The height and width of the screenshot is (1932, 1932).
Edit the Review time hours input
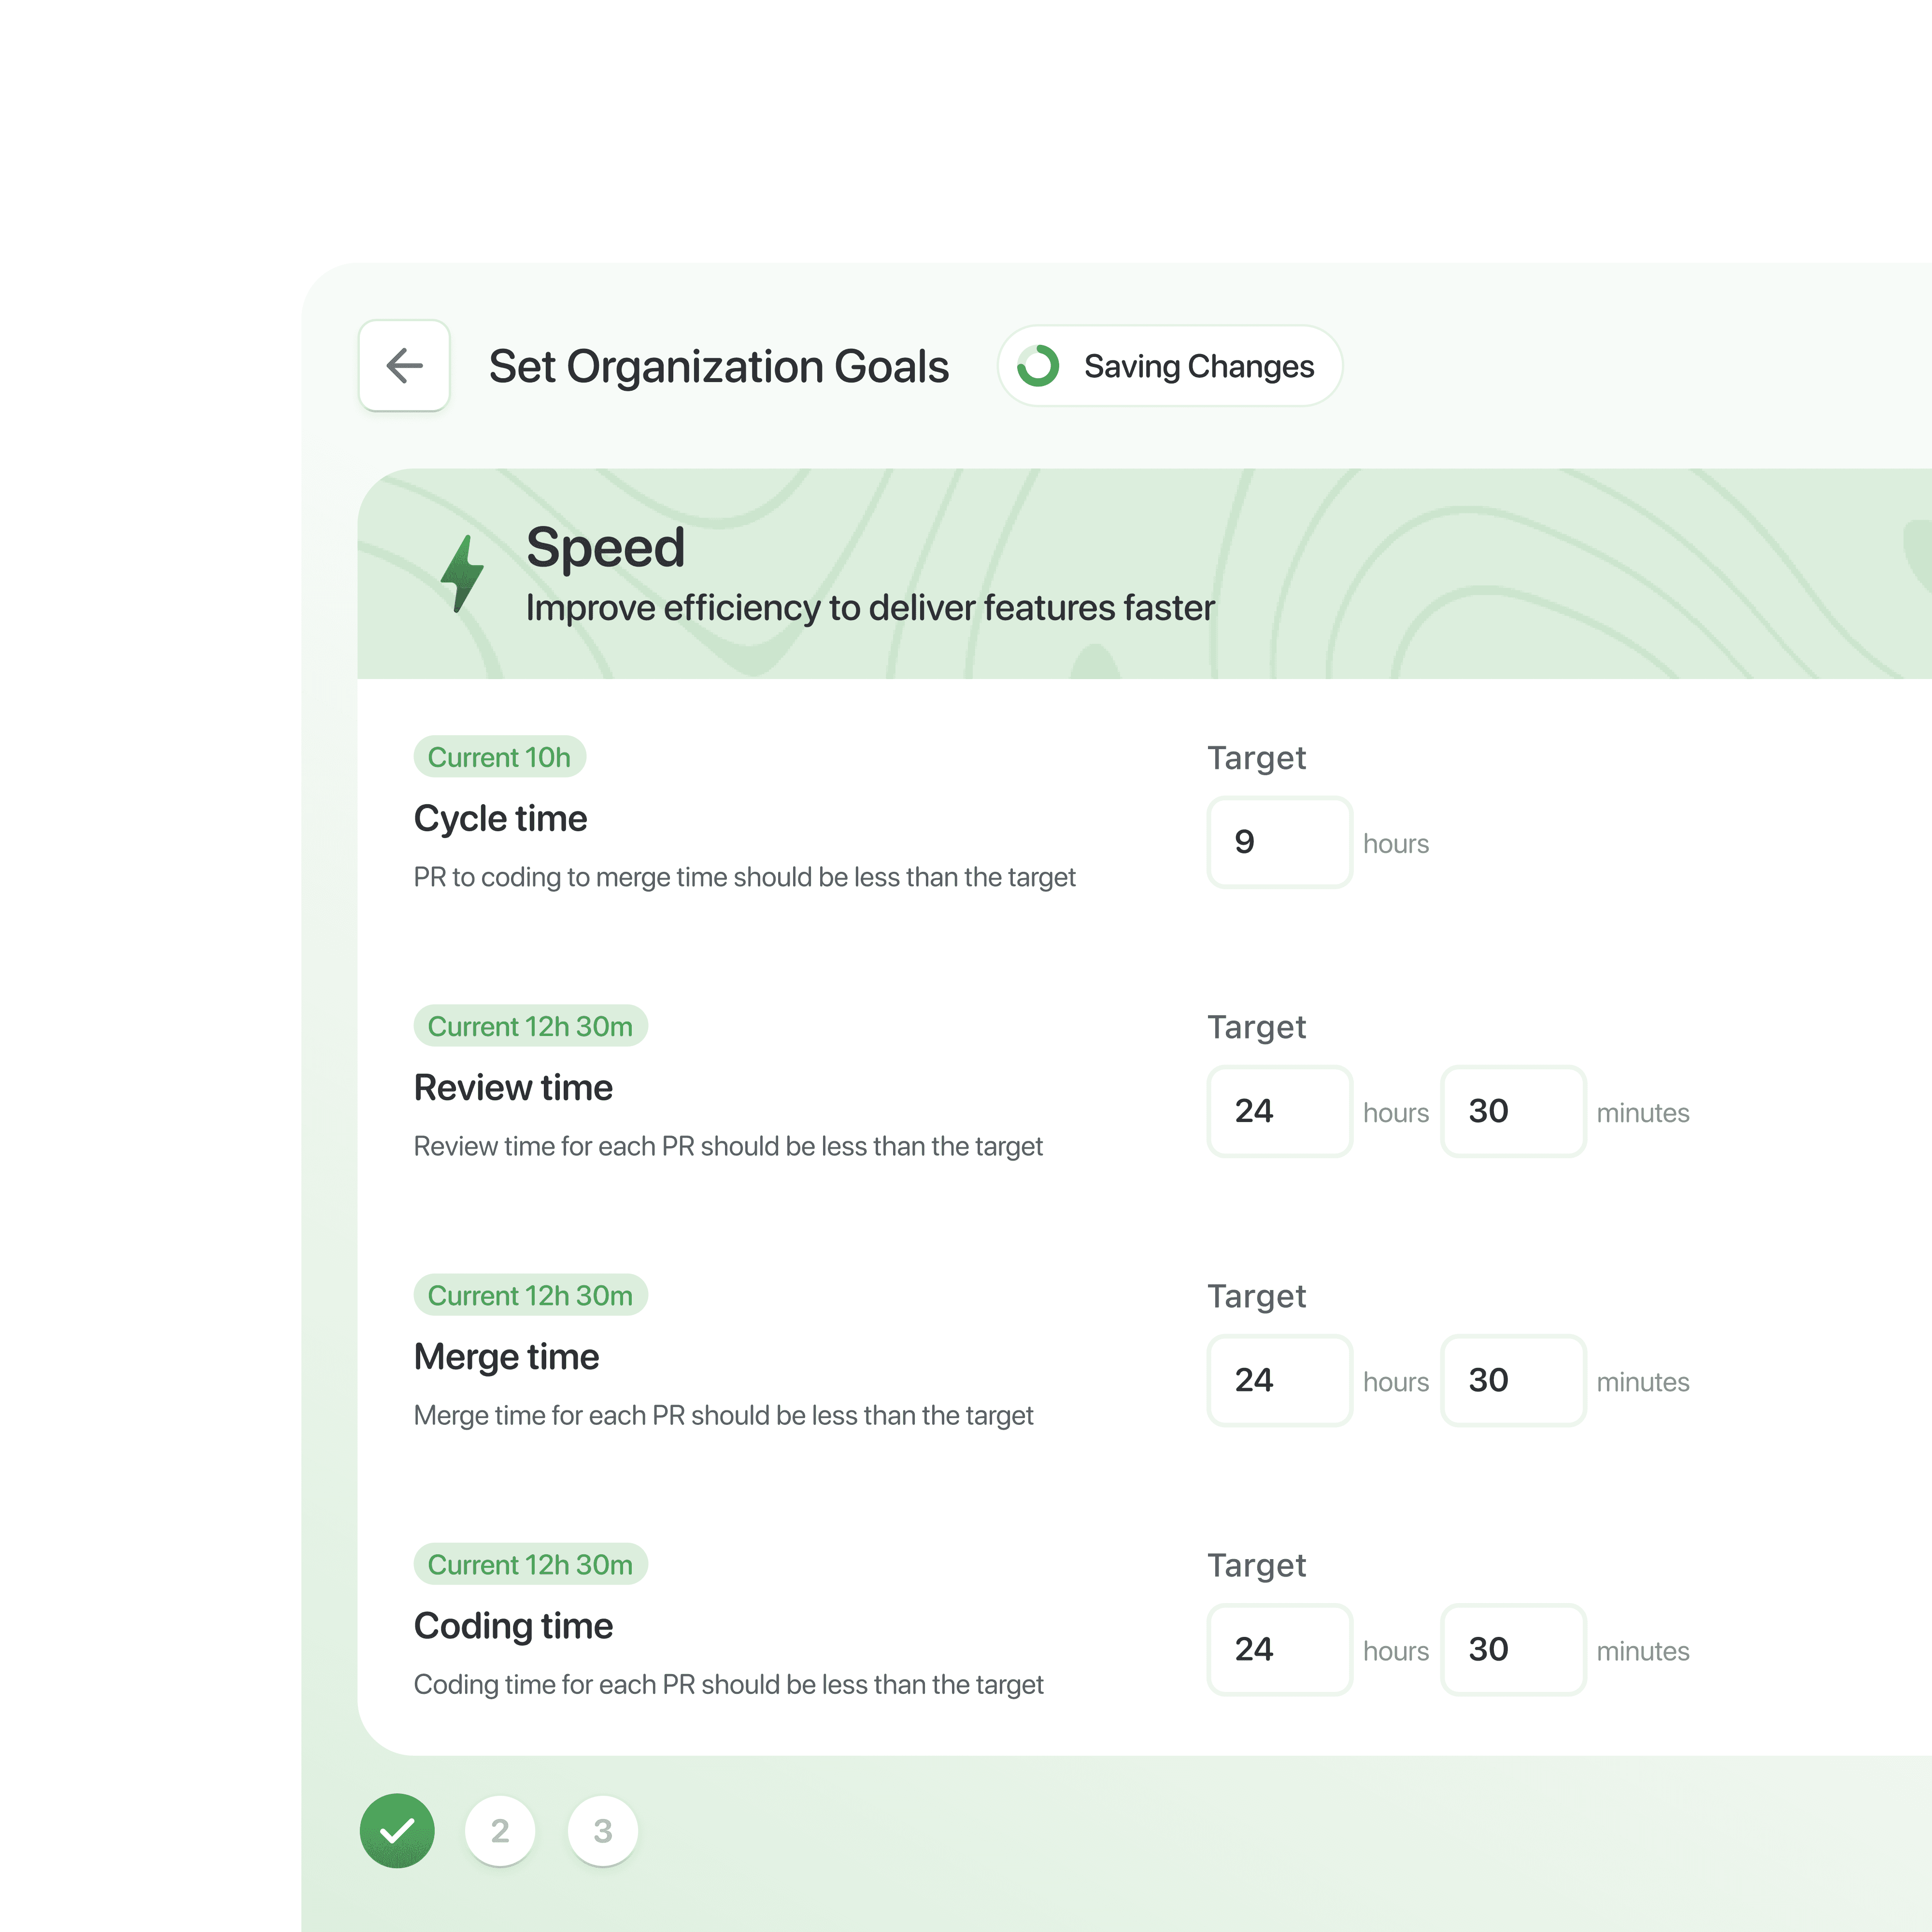coord(1278,1111)
